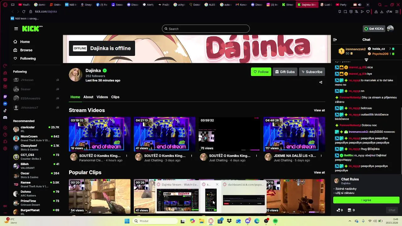Toggle notifications for ESSAmaestro

pos(57,98)
